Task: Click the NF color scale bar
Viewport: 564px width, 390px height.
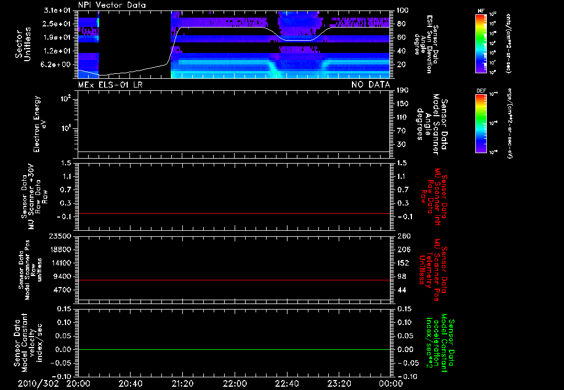Action: 481,43
